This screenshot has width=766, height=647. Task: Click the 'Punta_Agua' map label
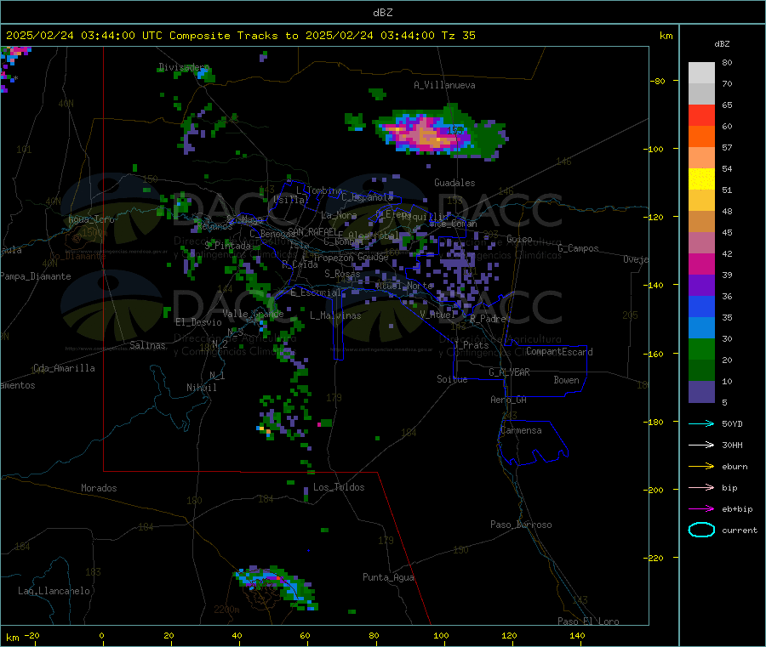tap(388, 577)
